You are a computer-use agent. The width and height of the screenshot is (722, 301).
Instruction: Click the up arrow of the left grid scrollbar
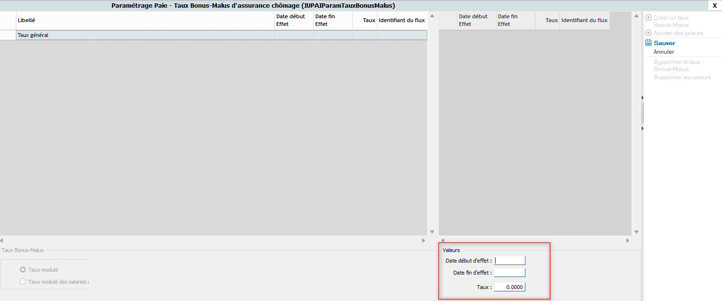[432, 16]
